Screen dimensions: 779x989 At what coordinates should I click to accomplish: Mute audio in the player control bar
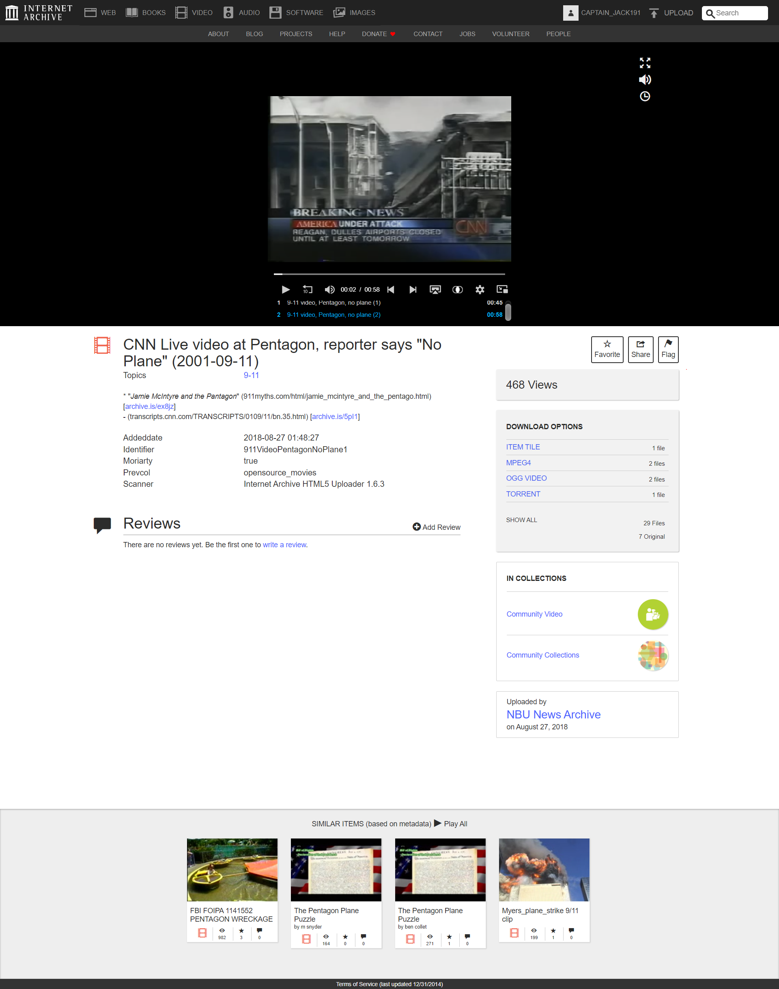click(x=329, y=290)
